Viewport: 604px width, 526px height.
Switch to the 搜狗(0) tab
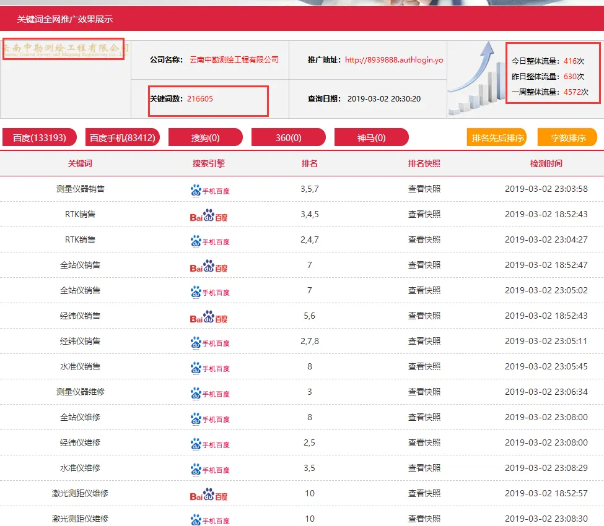pyautogui.click(x=206, y=137)
